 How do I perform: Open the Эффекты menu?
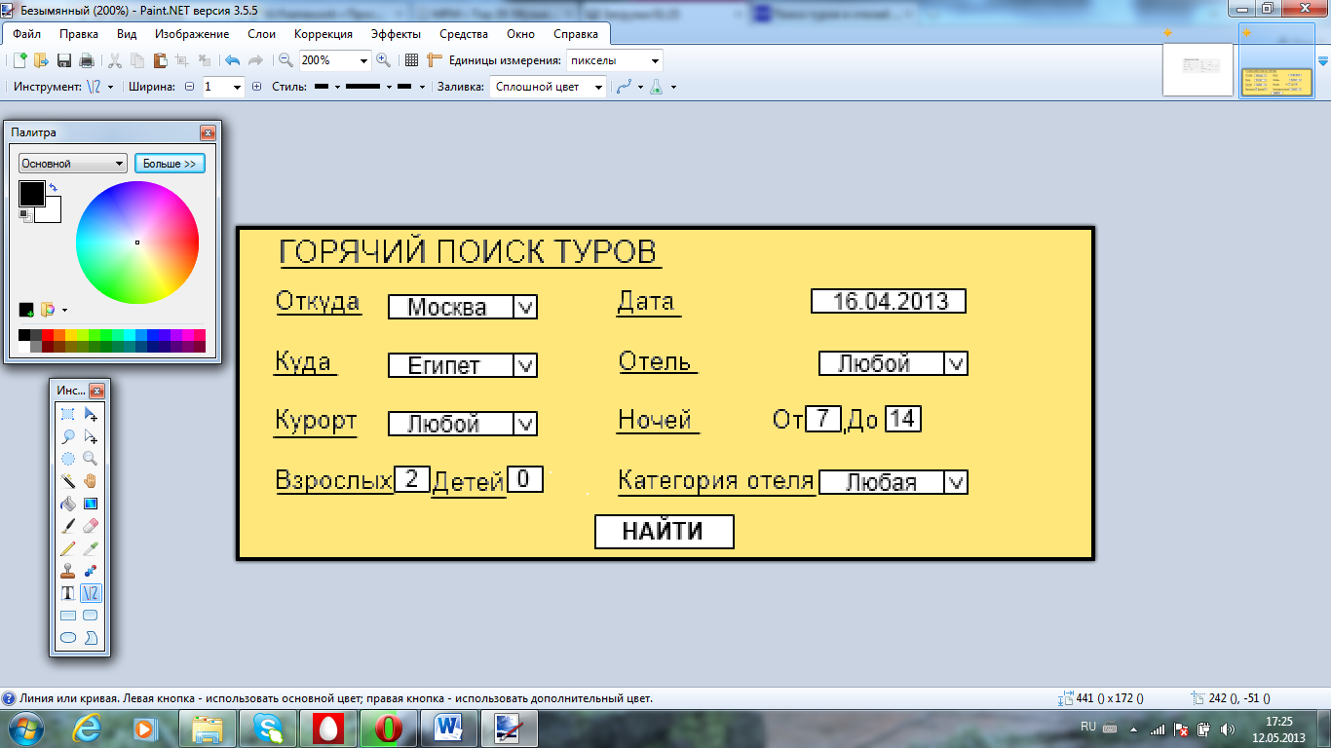pyautogui.click(x=396, y=34)
